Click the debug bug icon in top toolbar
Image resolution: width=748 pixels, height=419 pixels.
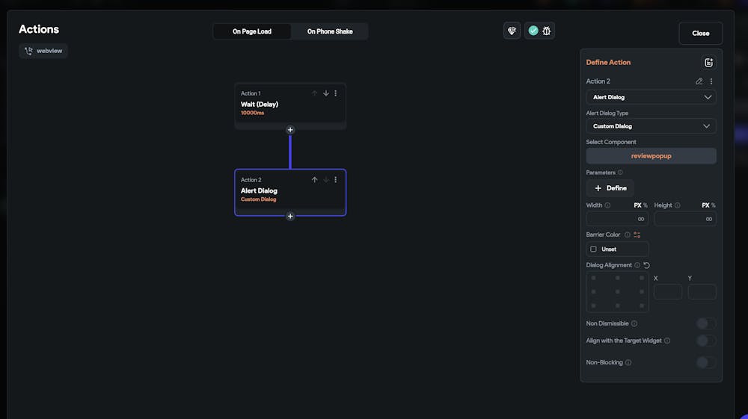pos(546,31)
